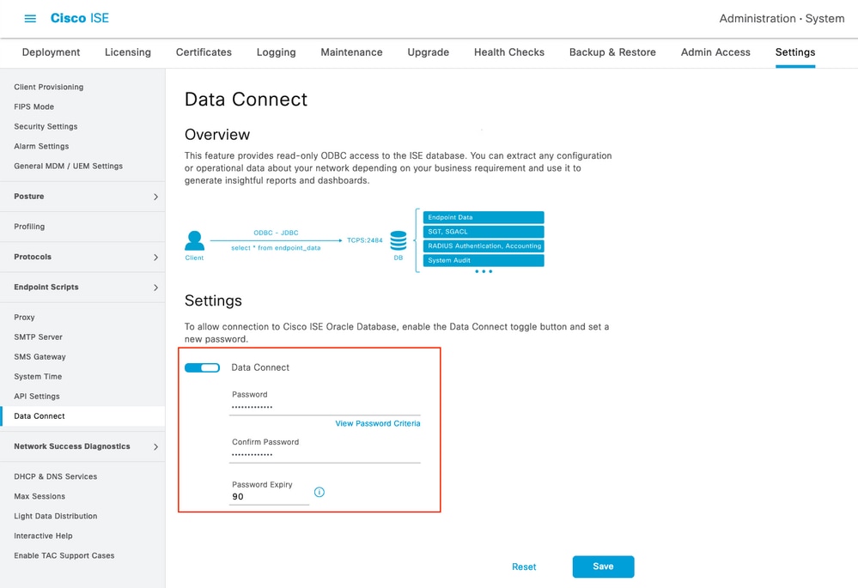Select the Maintenance tab

[351, 52]
